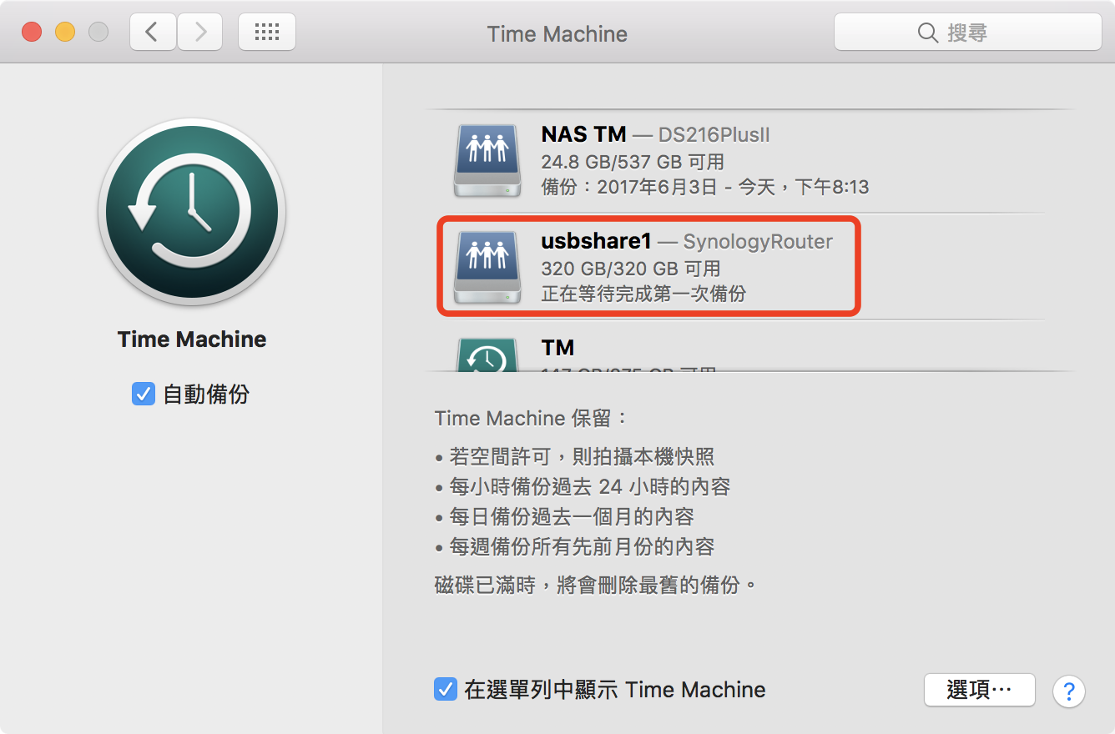
Task: Show all preferences with grid icon
Action: pos(266,33)
